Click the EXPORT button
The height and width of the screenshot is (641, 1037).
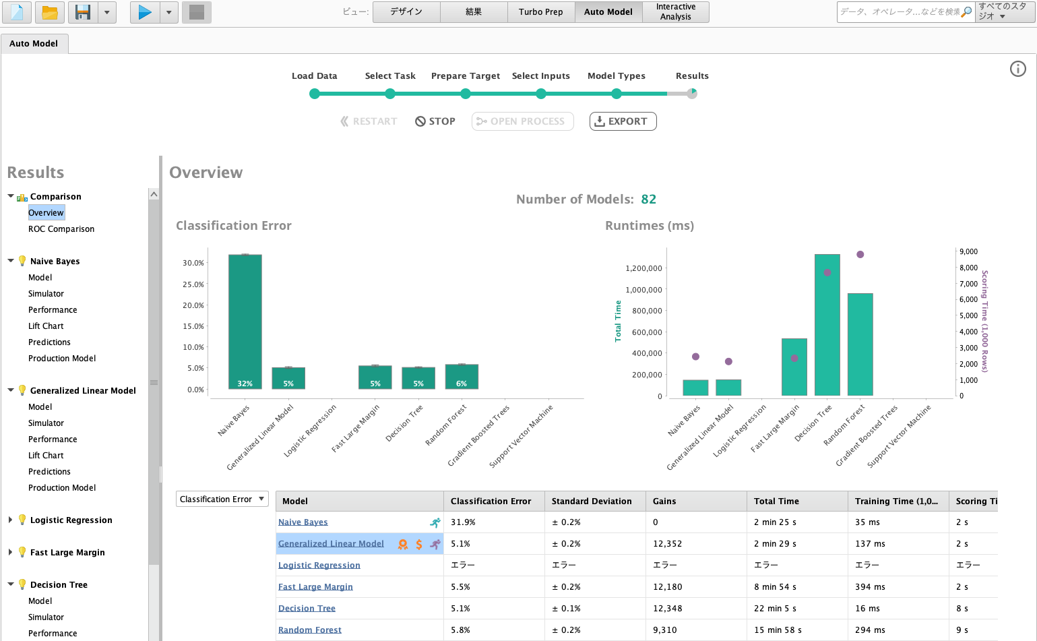[x=623, y=121]
